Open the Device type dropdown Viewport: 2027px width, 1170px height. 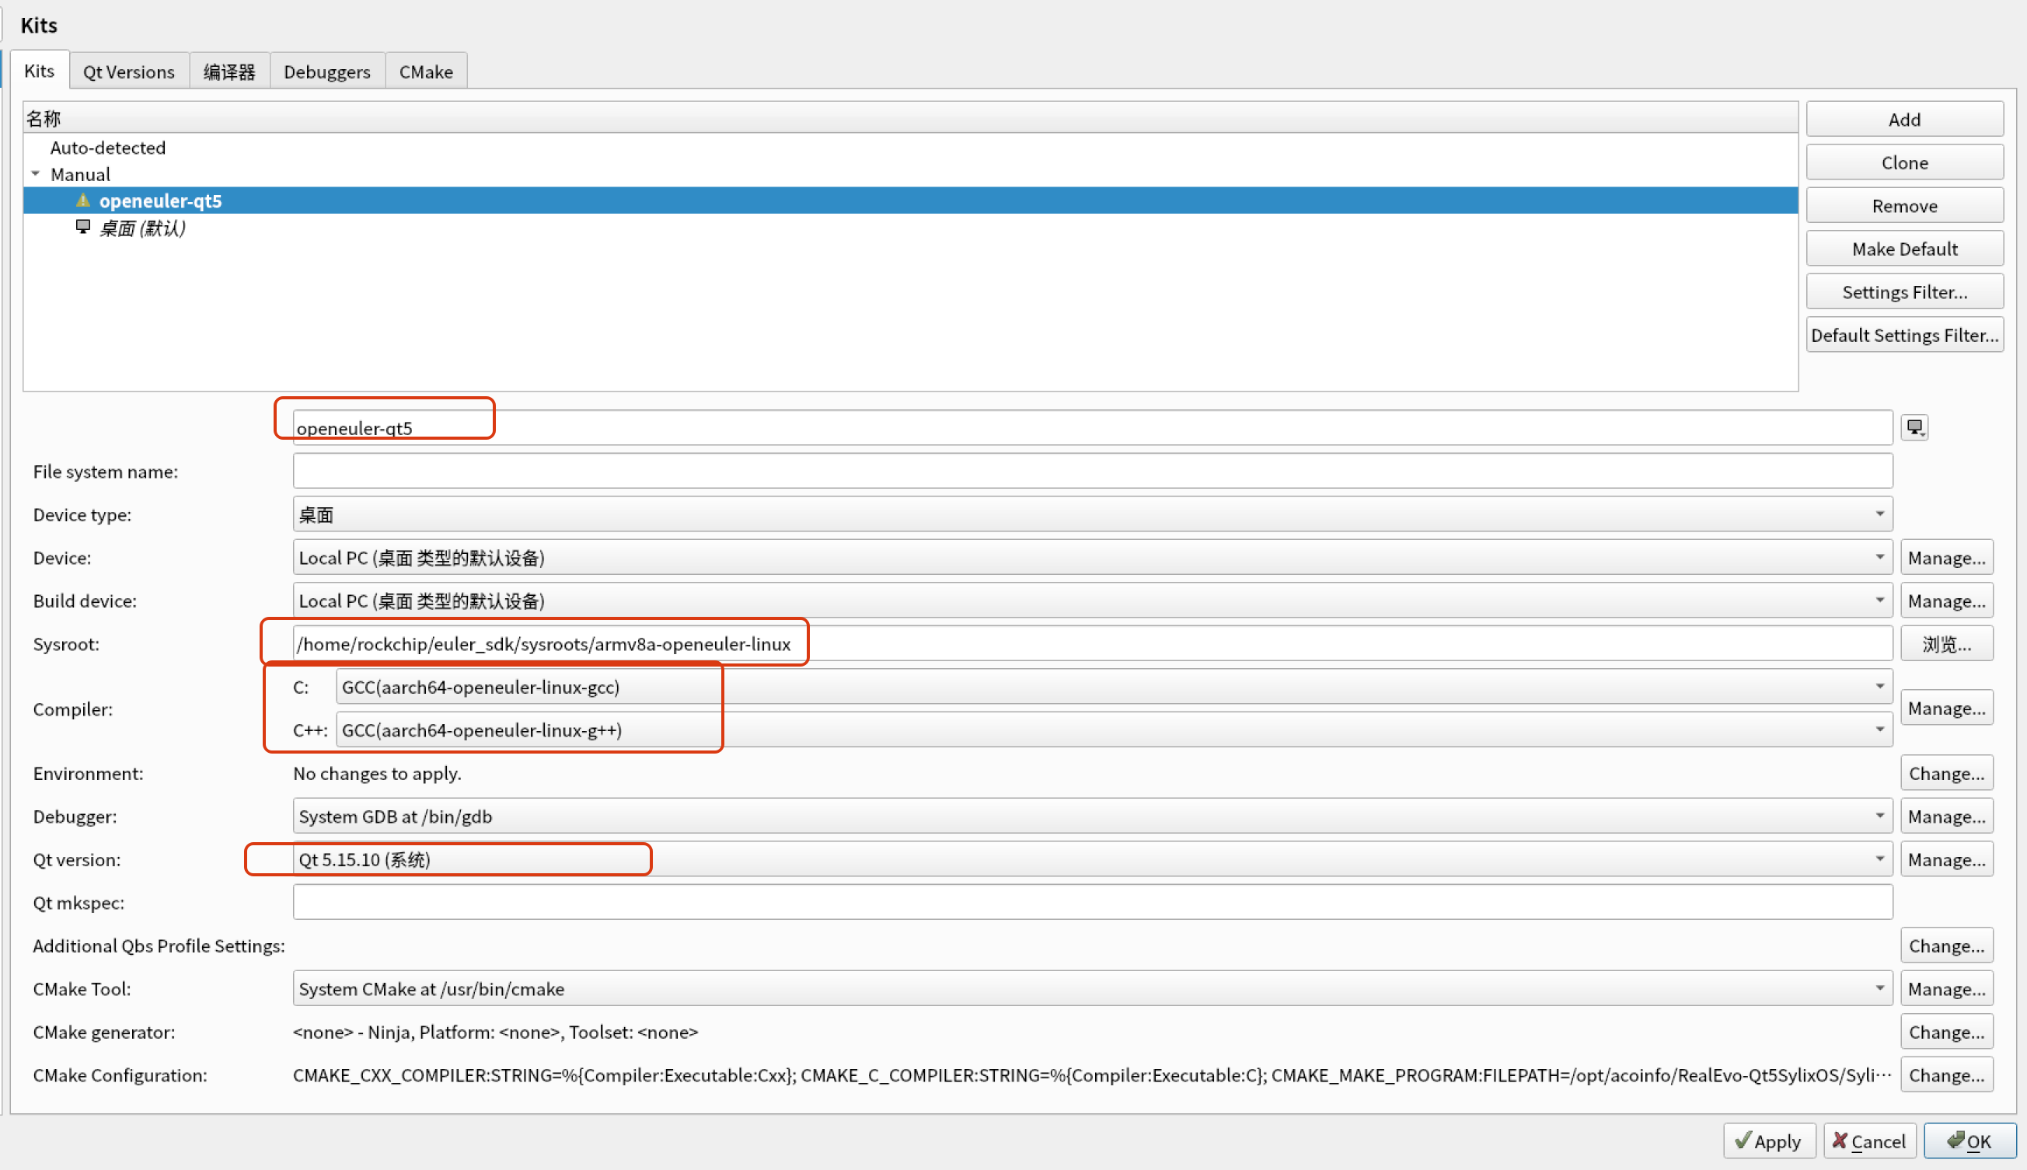pos(1091,514)
